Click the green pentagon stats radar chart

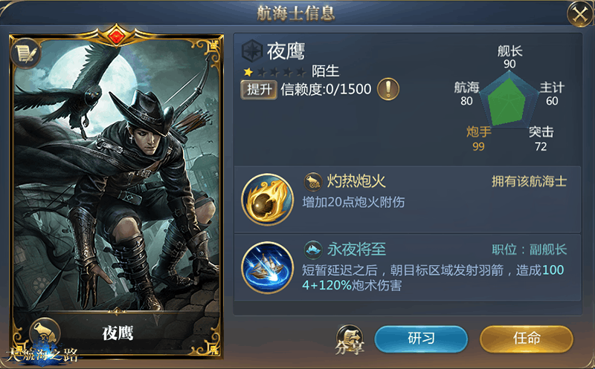(x=509, y=99)
